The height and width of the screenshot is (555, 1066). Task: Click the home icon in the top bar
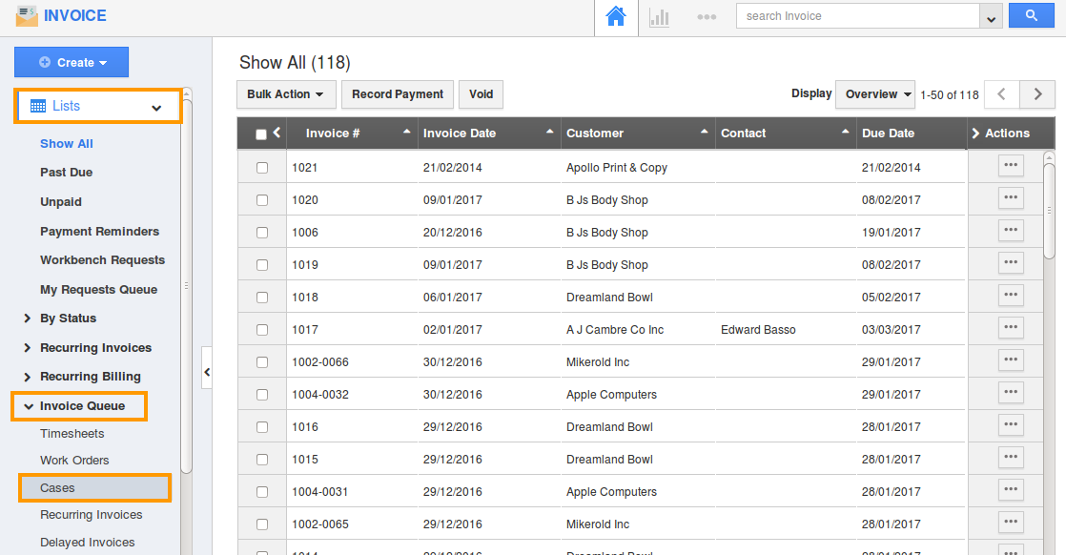pos(615,15)
